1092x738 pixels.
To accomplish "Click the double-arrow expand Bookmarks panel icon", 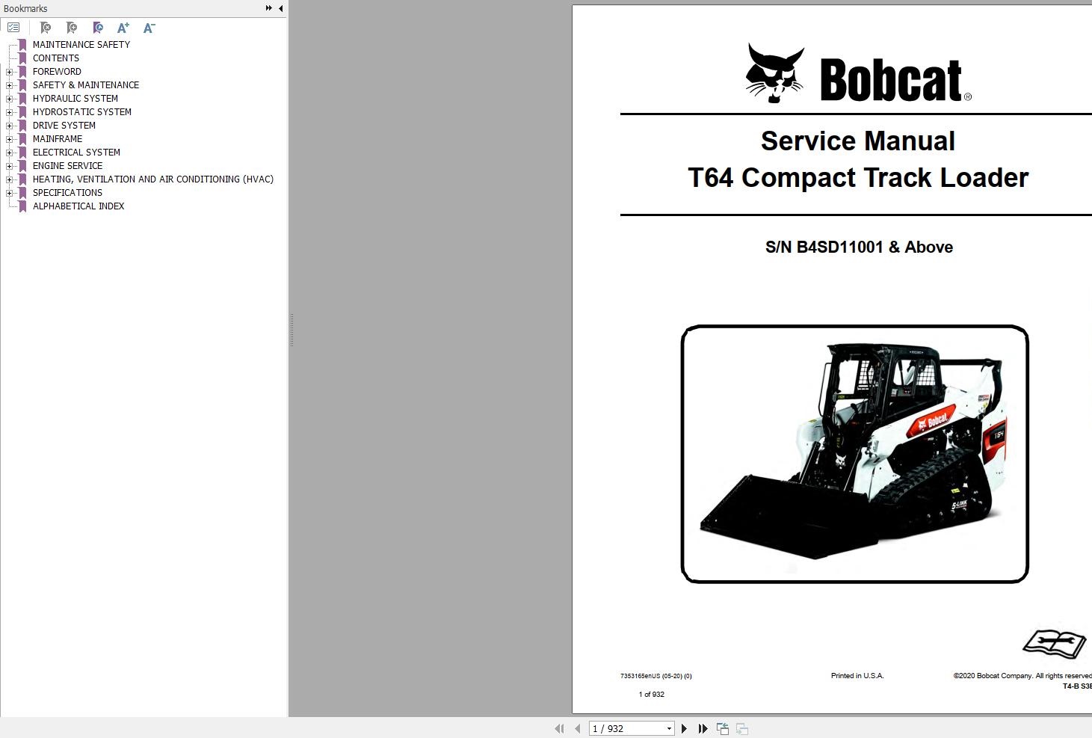I will coord(268,8).
